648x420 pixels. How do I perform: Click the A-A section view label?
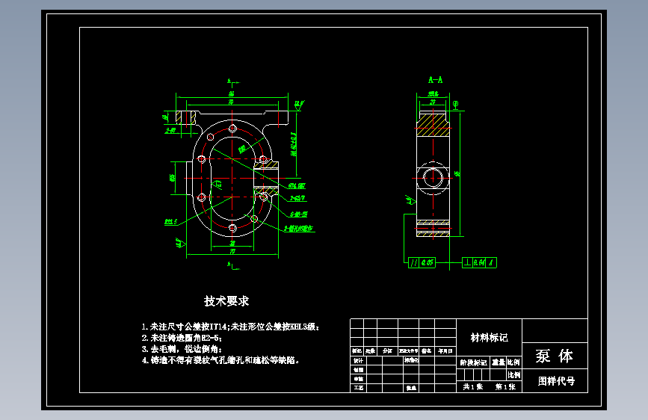tap(435, 80)
